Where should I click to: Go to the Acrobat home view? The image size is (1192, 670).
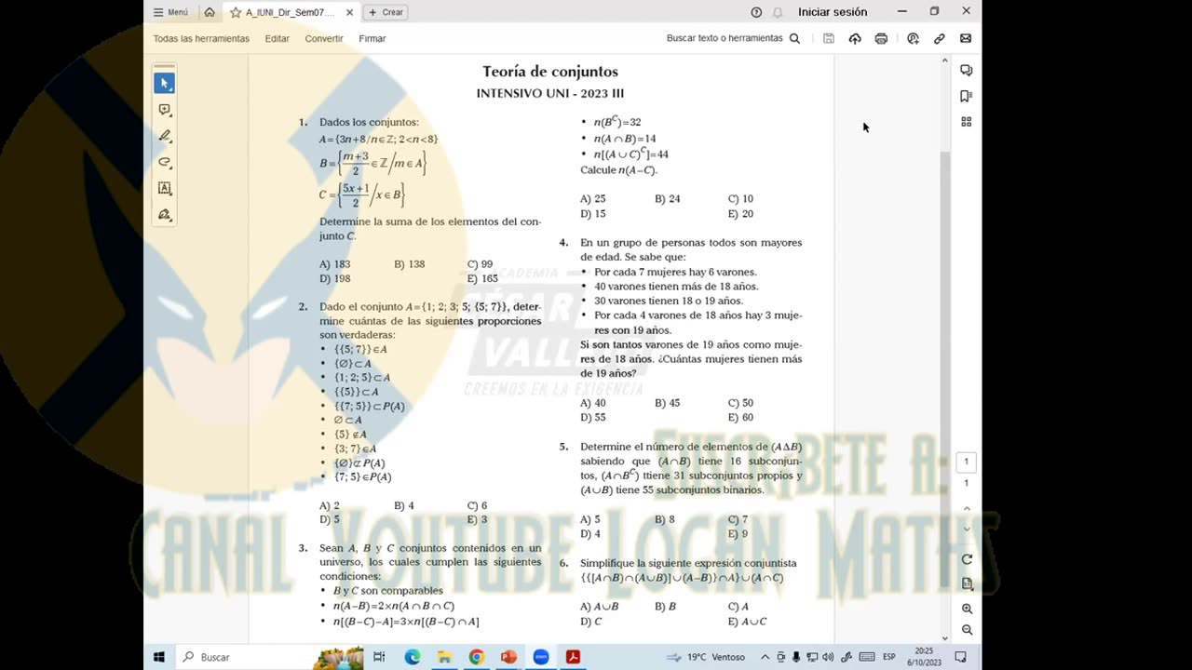pyautogui.click(x=210, y=12)
